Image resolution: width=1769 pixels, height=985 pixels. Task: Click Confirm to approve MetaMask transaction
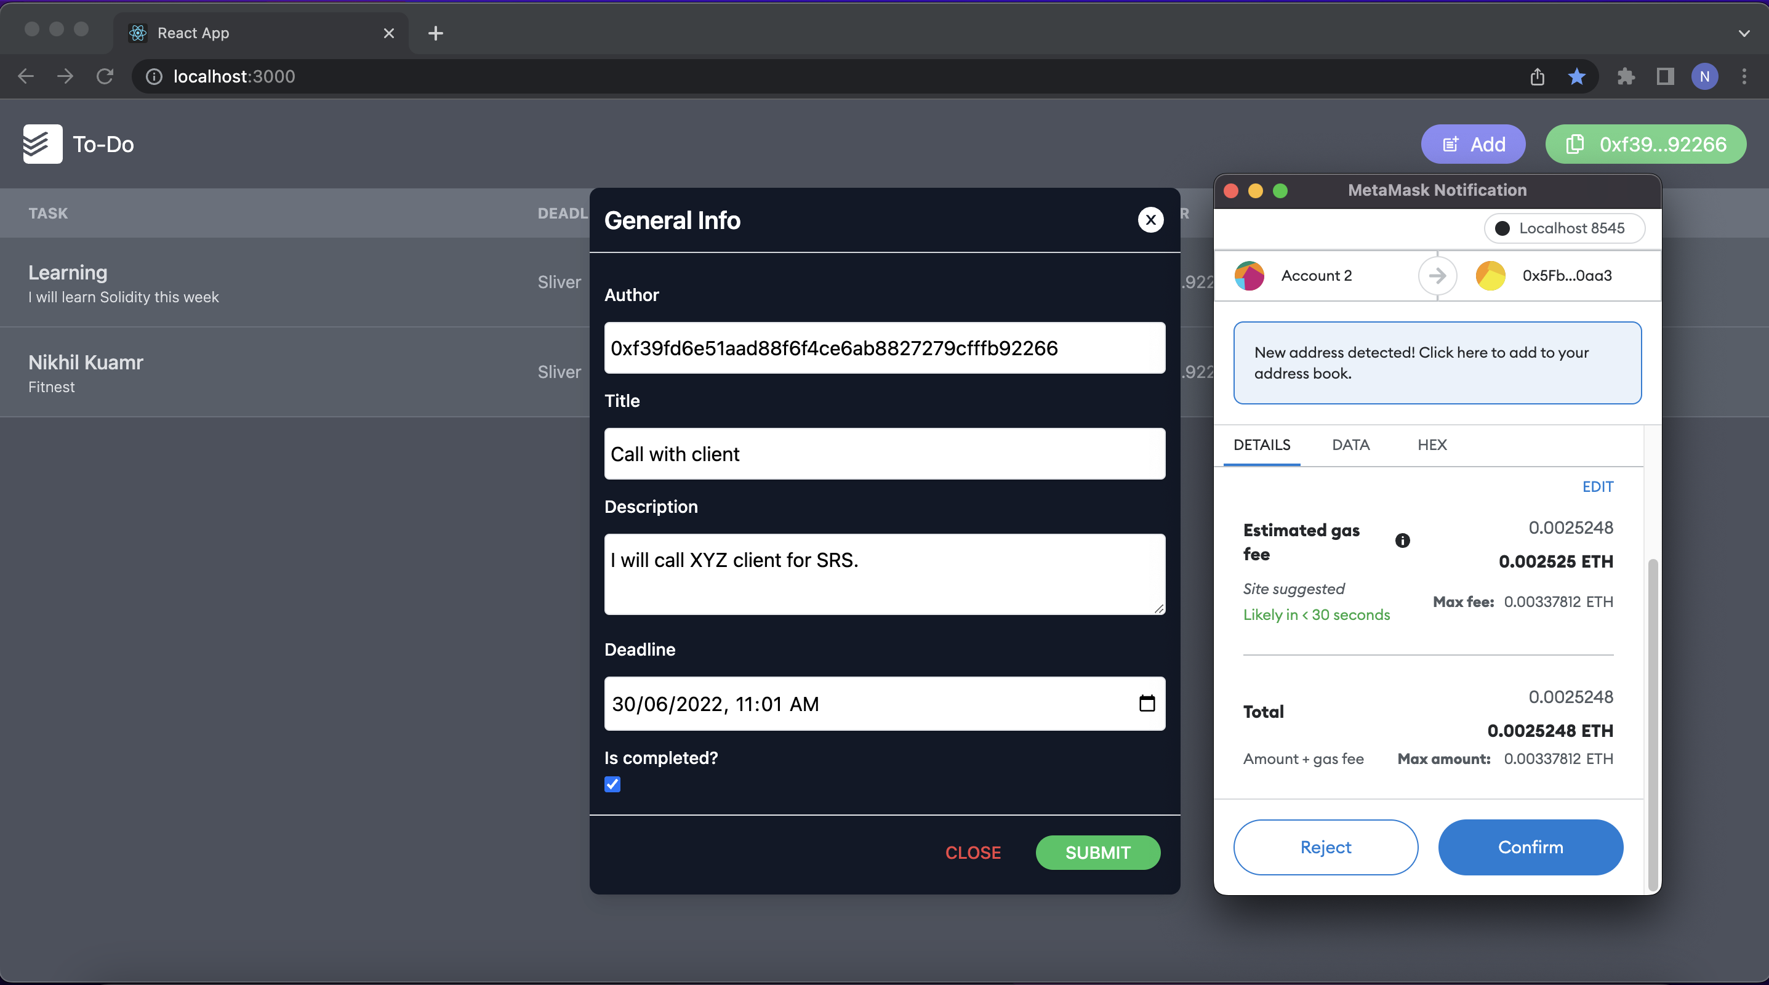tap(1530, 846)
